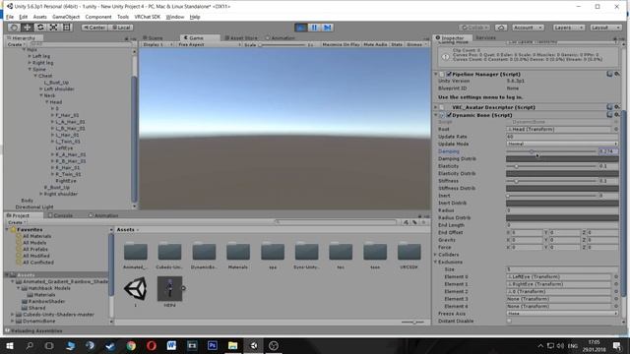Toggle the Dynamic Bone script enabled checkbox

tap(449, 115)
